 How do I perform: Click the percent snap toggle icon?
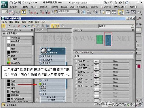click(42, 12)
